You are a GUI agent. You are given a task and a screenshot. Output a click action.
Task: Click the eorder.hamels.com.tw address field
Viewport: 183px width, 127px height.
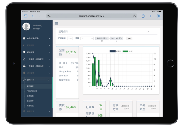[x=92, y=16]
